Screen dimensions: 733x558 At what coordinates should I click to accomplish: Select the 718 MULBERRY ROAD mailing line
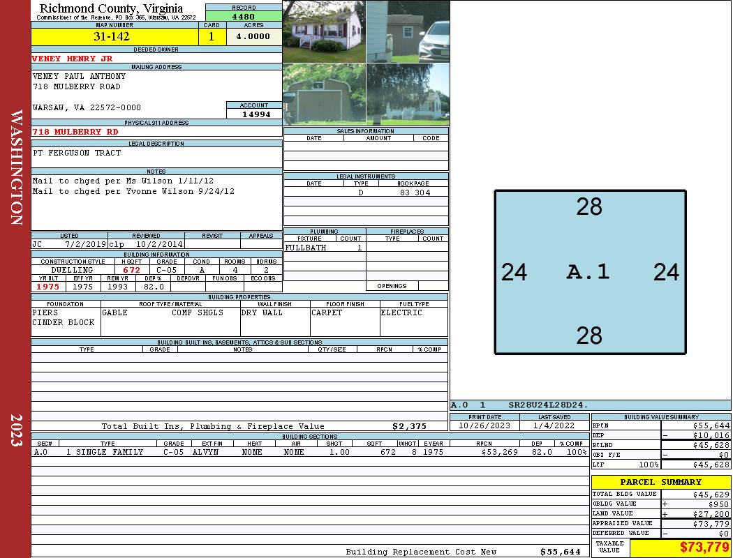pyautogui.click(x=77, y=87)
